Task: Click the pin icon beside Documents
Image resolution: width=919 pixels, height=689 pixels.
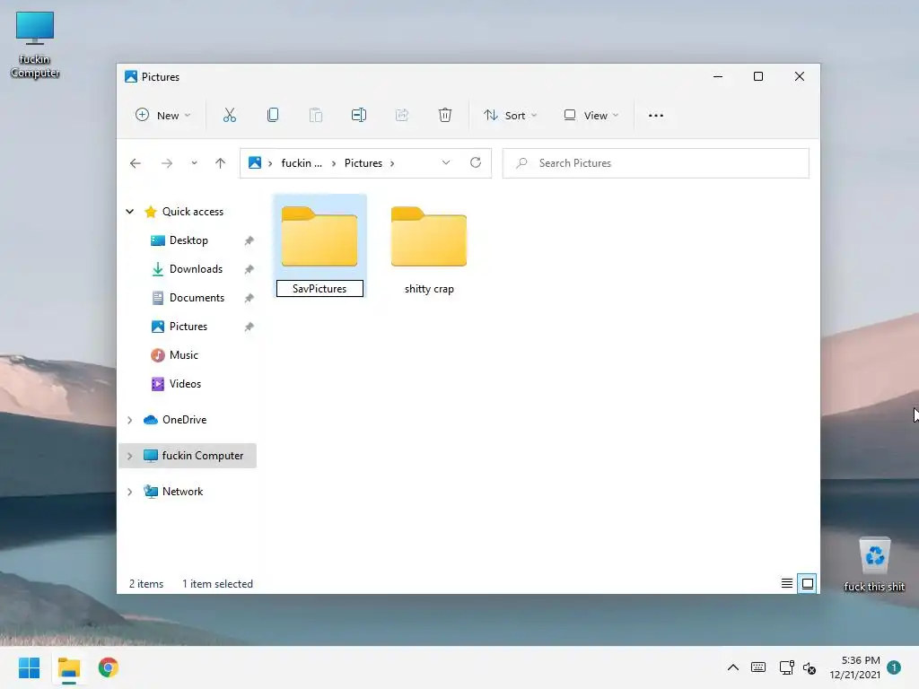Action: click(x=249, y=298)
